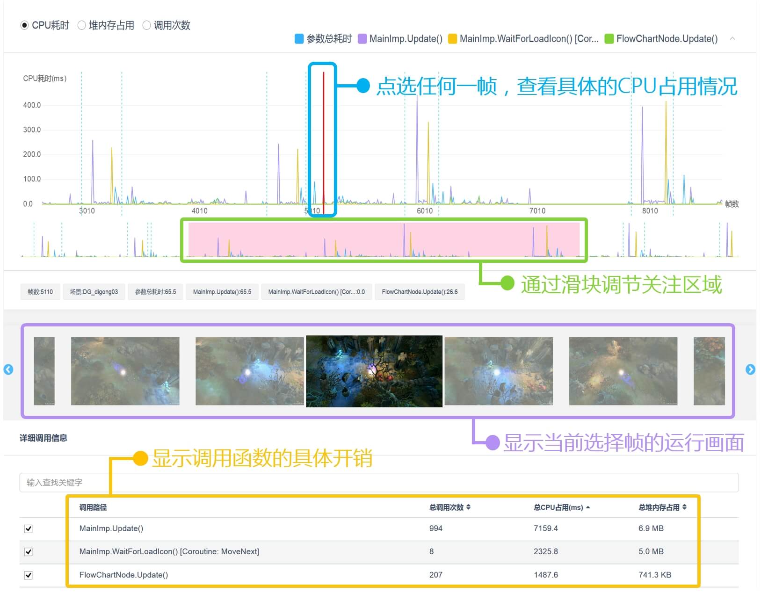Click the right carousel arrow icon
The height and width of the screenshot is (593, 761).
click(750, 369)
